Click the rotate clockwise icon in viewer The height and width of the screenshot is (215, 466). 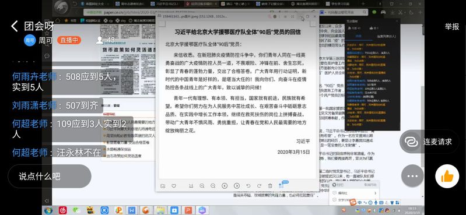click(x=259, y=186)
